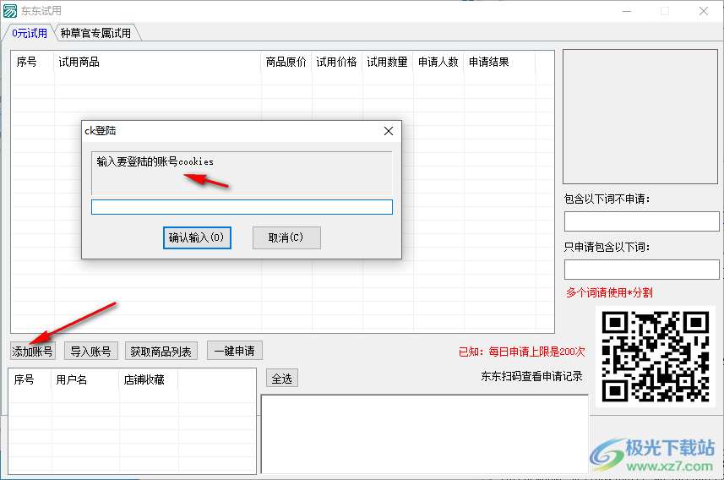Click the 导入账号 button

click(91, 352)
